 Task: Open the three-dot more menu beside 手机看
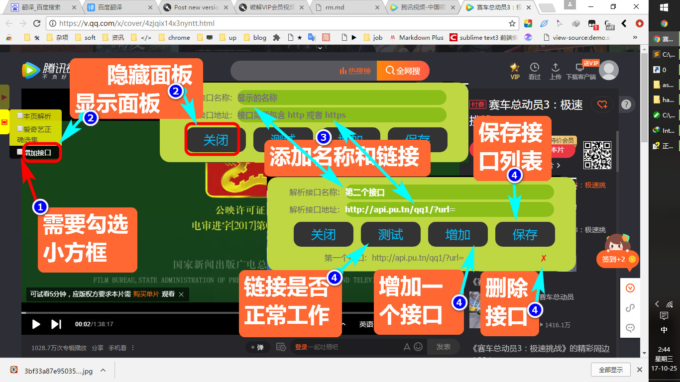coord(133,348)
